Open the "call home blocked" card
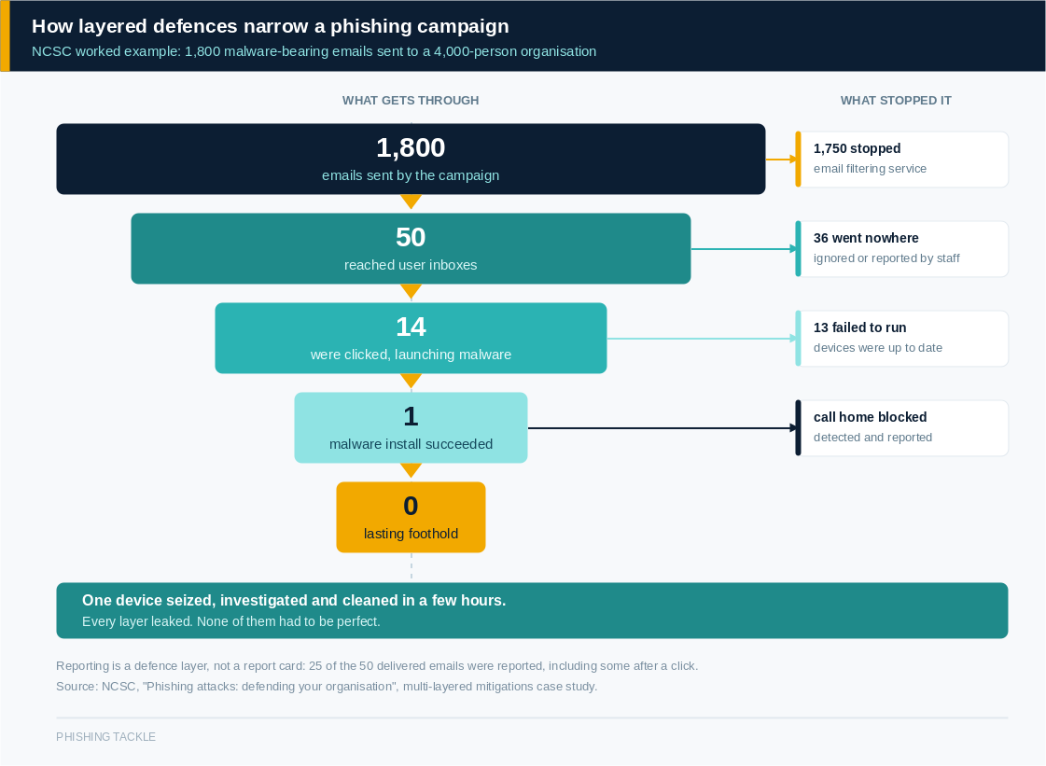 point(901,427)
